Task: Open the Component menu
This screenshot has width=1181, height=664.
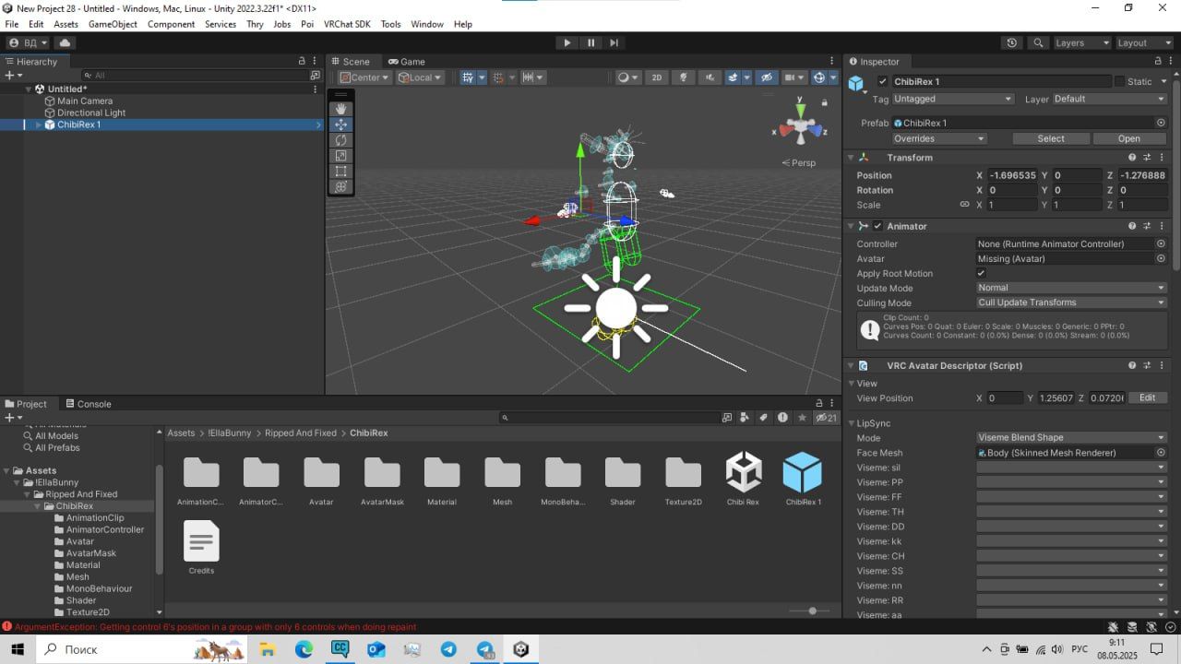Action: [171, 24]
